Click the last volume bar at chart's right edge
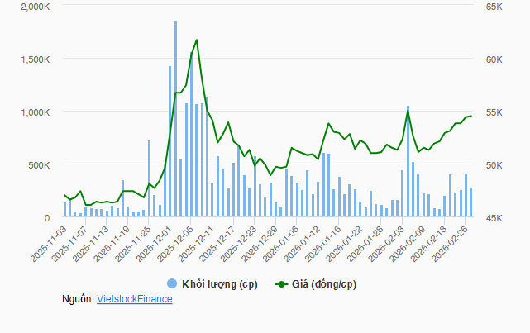530x333 pixels. pos(471,202)
